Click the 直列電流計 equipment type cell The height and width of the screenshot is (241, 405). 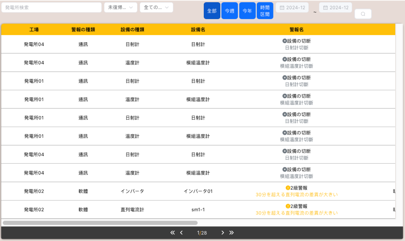click(132, 209)
